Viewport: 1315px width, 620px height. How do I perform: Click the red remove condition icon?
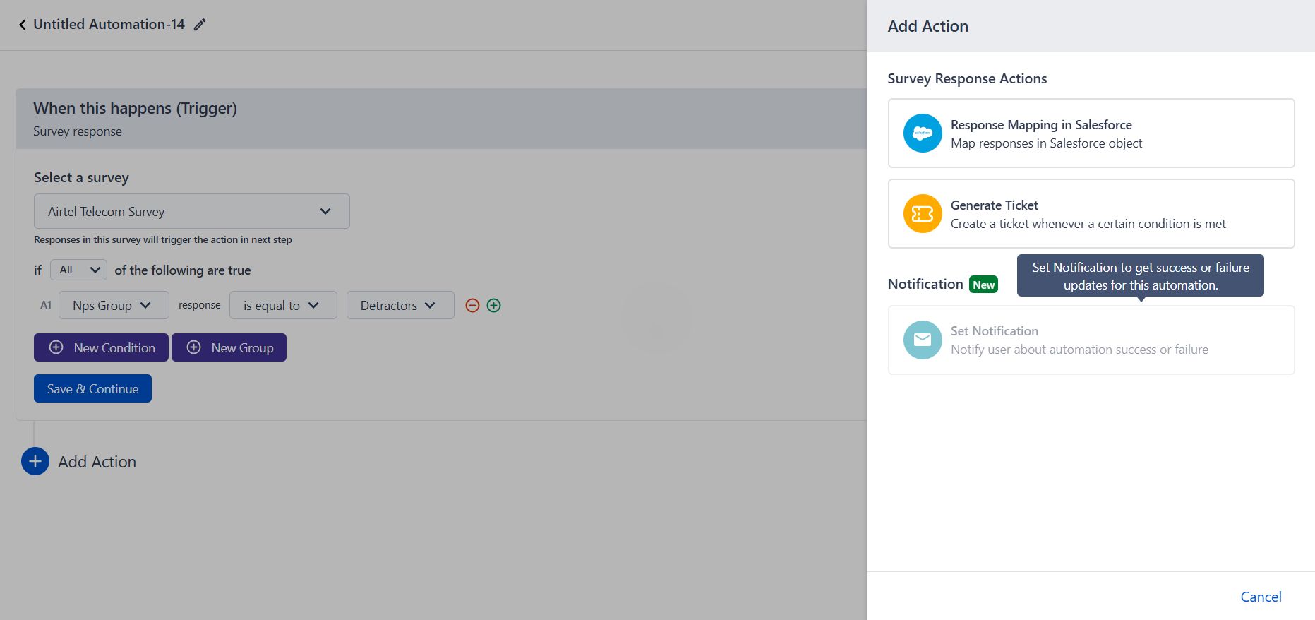pyautogui.click(x=472, y=305)
